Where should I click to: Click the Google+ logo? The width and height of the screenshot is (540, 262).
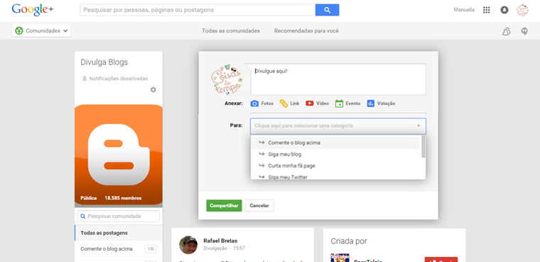pyautogui.click(x=33, y=10)
